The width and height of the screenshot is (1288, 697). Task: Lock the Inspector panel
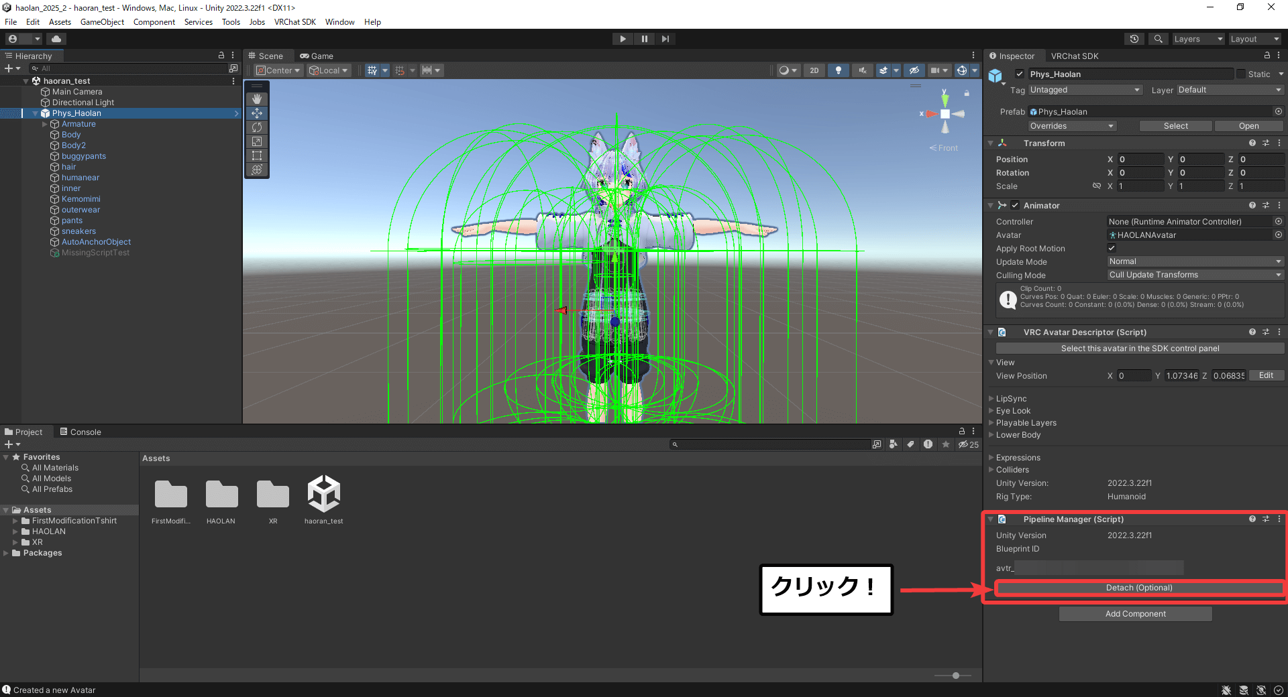pyautogui.click(x=1267, y=56)
